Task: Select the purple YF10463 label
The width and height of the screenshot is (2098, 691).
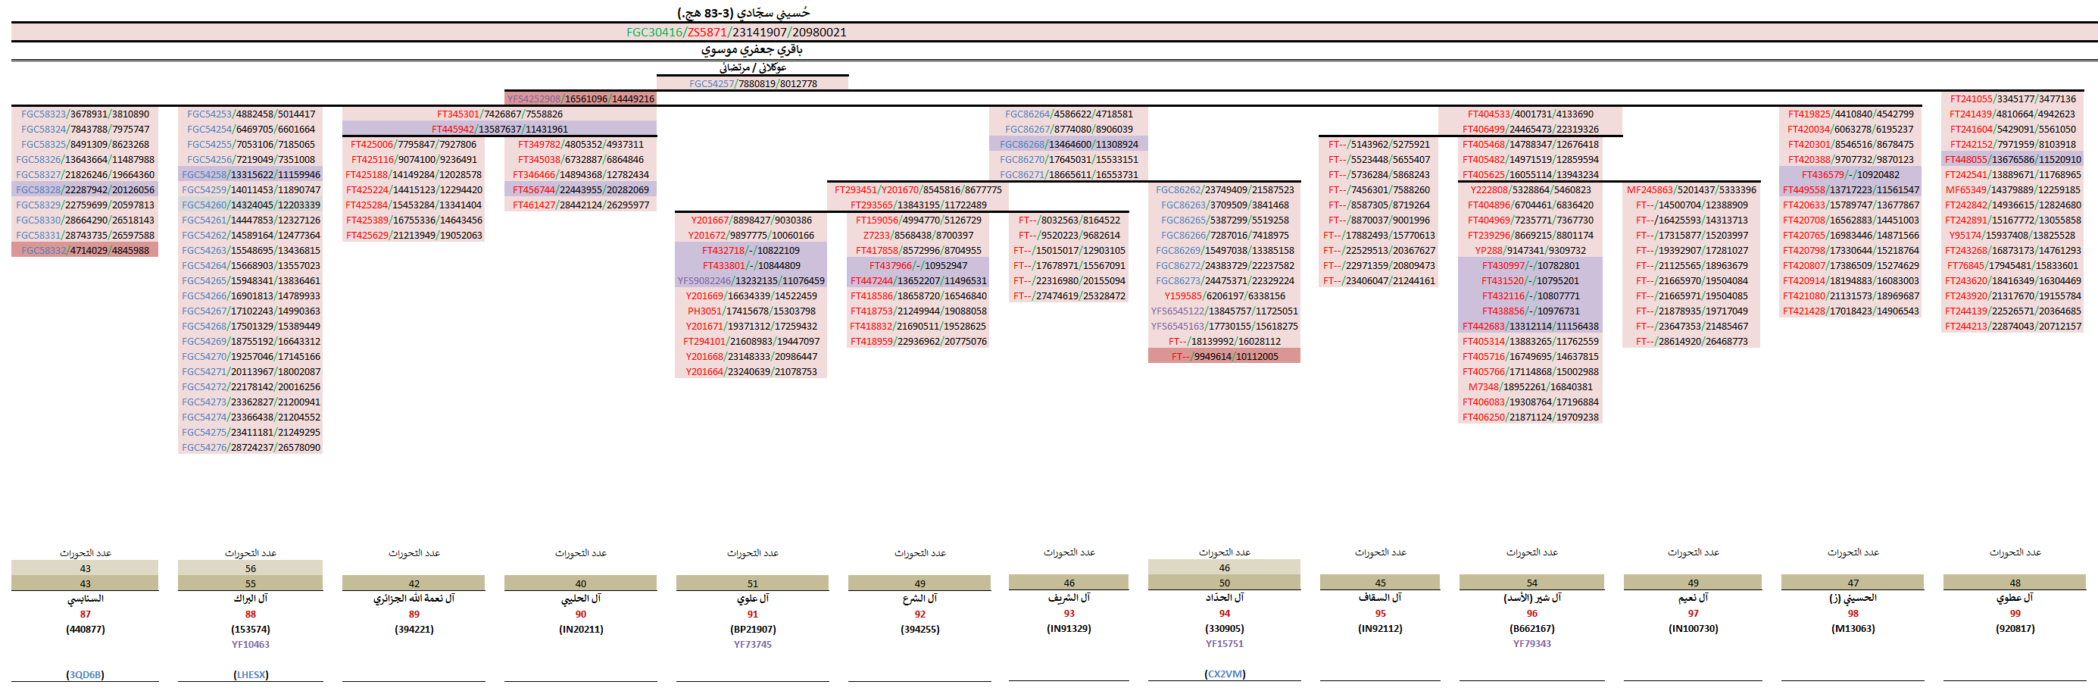Action: (x=251, y=645)
